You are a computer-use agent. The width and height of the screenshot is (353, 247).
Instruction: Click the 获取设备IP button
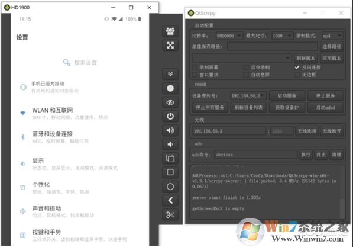click(x=287, y=107)
